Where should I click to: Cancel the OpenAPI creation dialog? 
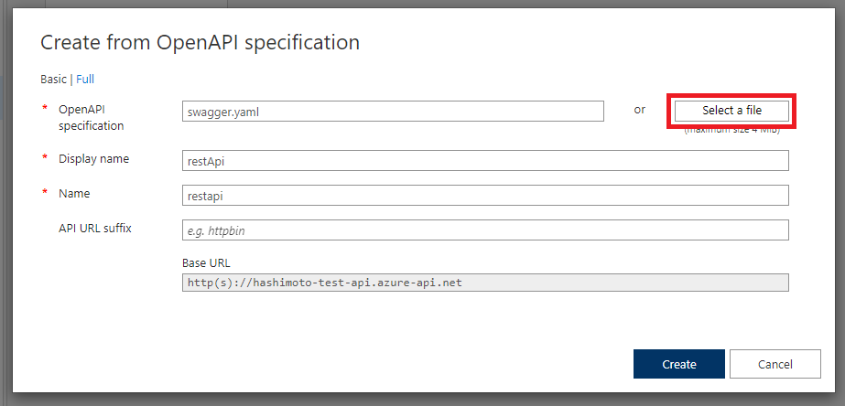tap(775, 364)
